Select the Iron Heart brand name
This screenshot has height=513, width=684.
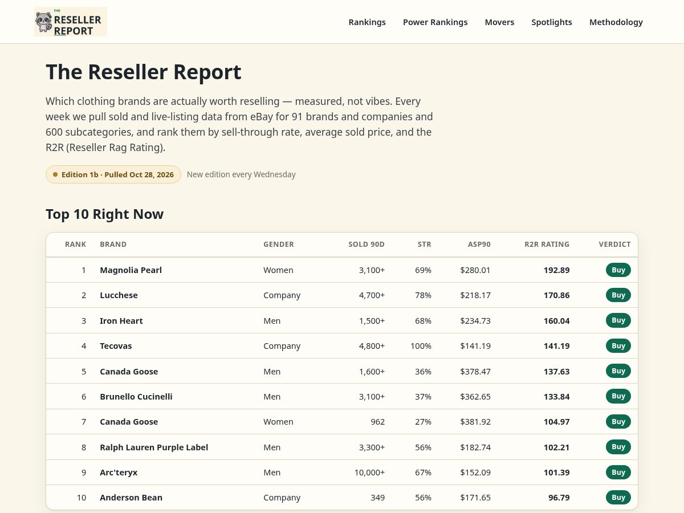pos(121,321)
